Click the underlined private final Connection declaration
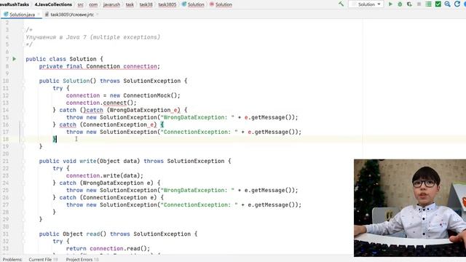 (100, 66)
